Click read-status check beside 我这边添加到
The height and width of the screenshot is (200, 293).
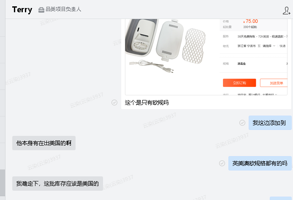click(242, 123)
